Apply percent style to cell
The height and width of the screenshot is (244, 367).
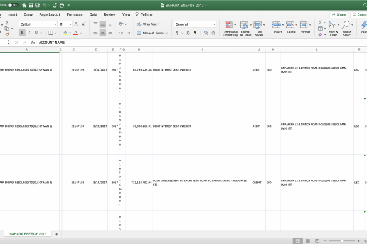[188, 33]
